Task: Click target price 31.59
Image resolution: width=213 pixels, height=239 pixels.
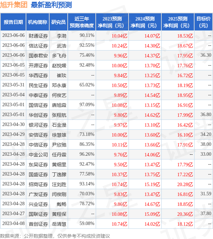Action: [206, 194]
